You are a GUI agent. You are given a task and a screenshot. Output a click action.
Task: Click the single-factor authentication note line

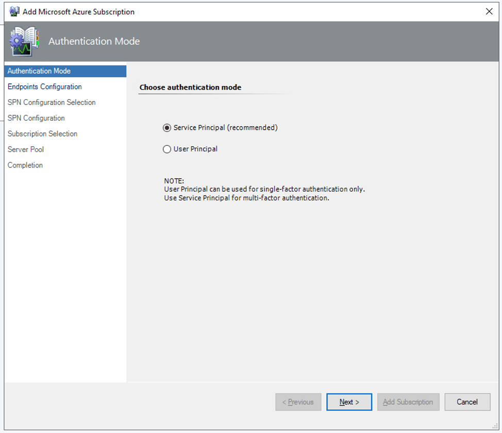click(264, 189)
